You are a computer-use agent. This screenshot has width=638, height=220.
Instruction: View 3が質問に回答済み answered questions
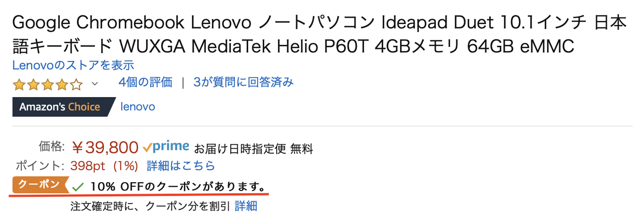pos(244,83)
